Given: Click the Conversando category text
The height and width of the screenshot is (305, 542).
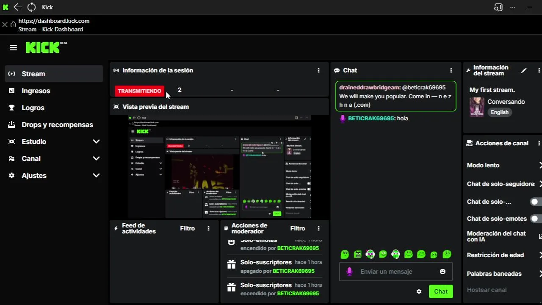Looking at the screenshot, I should point(506,102).
